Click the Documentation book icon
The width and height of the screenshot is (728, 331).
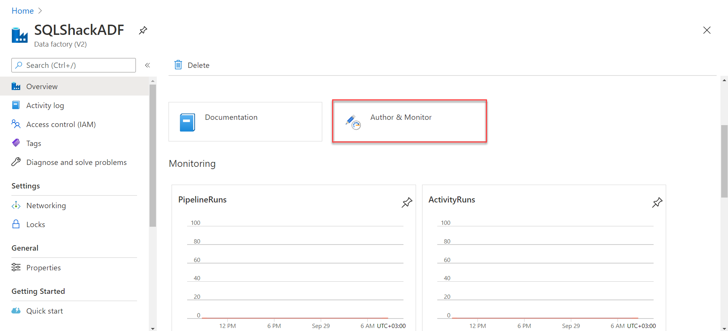coord(187,122)
